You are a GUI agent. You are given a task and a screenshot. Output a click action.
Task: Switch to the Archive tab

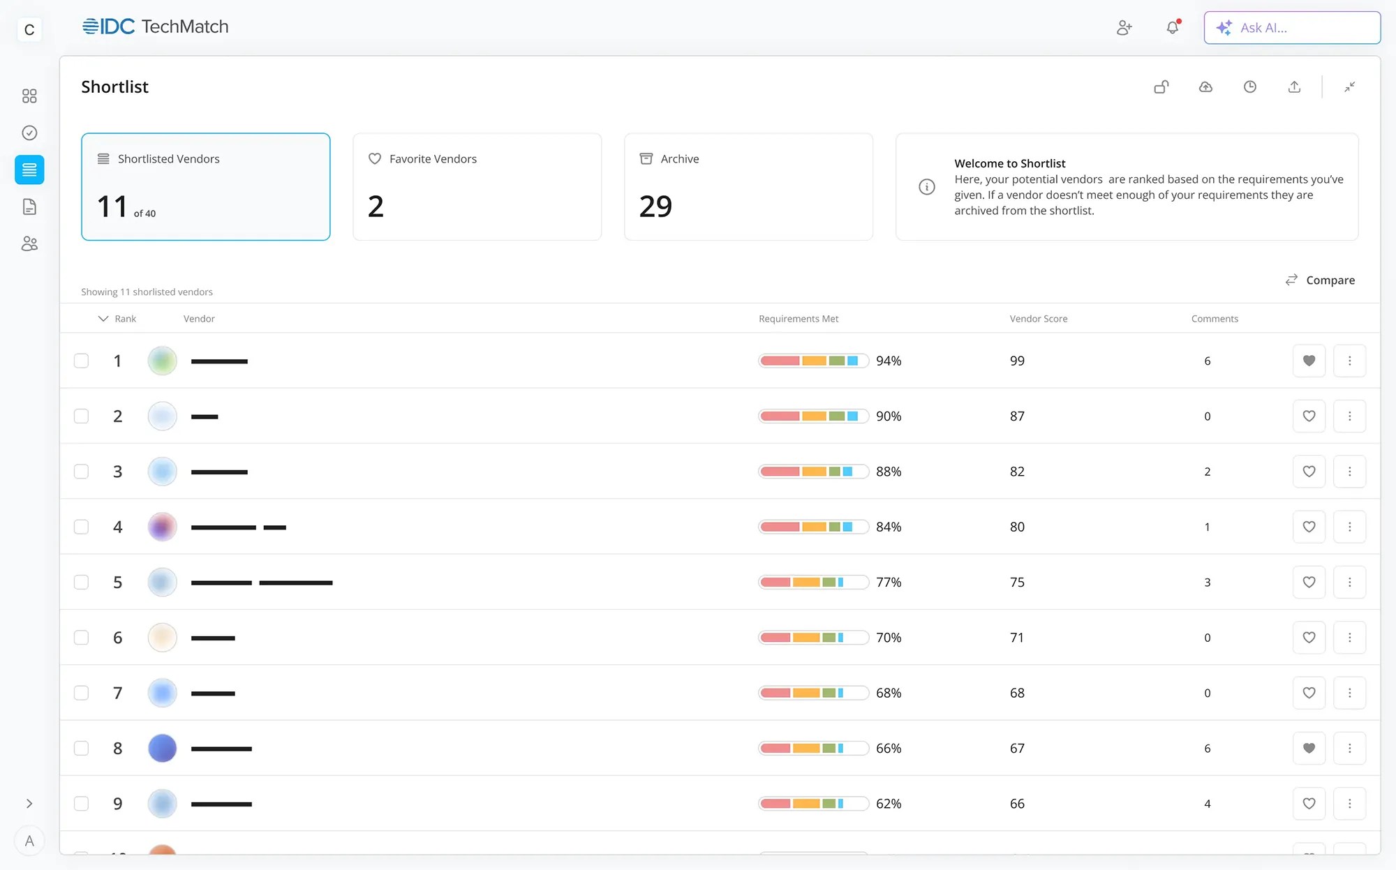[748, 186]
